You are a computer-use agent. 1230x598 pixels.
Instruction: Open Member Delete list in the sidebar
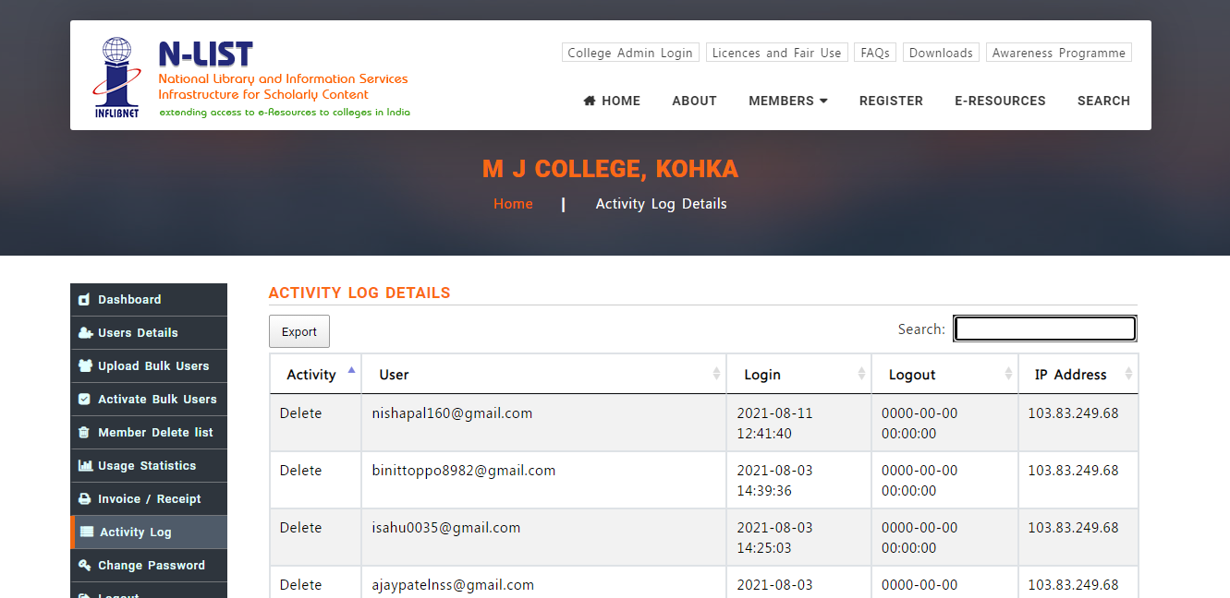(149, 433)
